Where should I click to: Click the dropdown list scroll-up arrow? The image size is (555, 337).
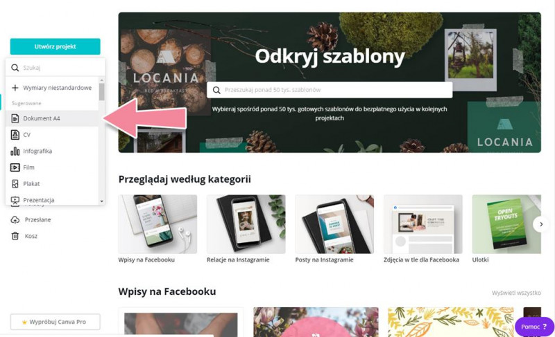click(101, 80)
